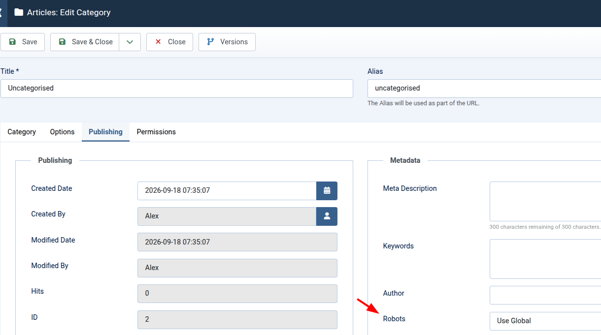This screenshot has height=335, width=601.
Task: Click the ID field showing 2
Action: tap(237, 319)
